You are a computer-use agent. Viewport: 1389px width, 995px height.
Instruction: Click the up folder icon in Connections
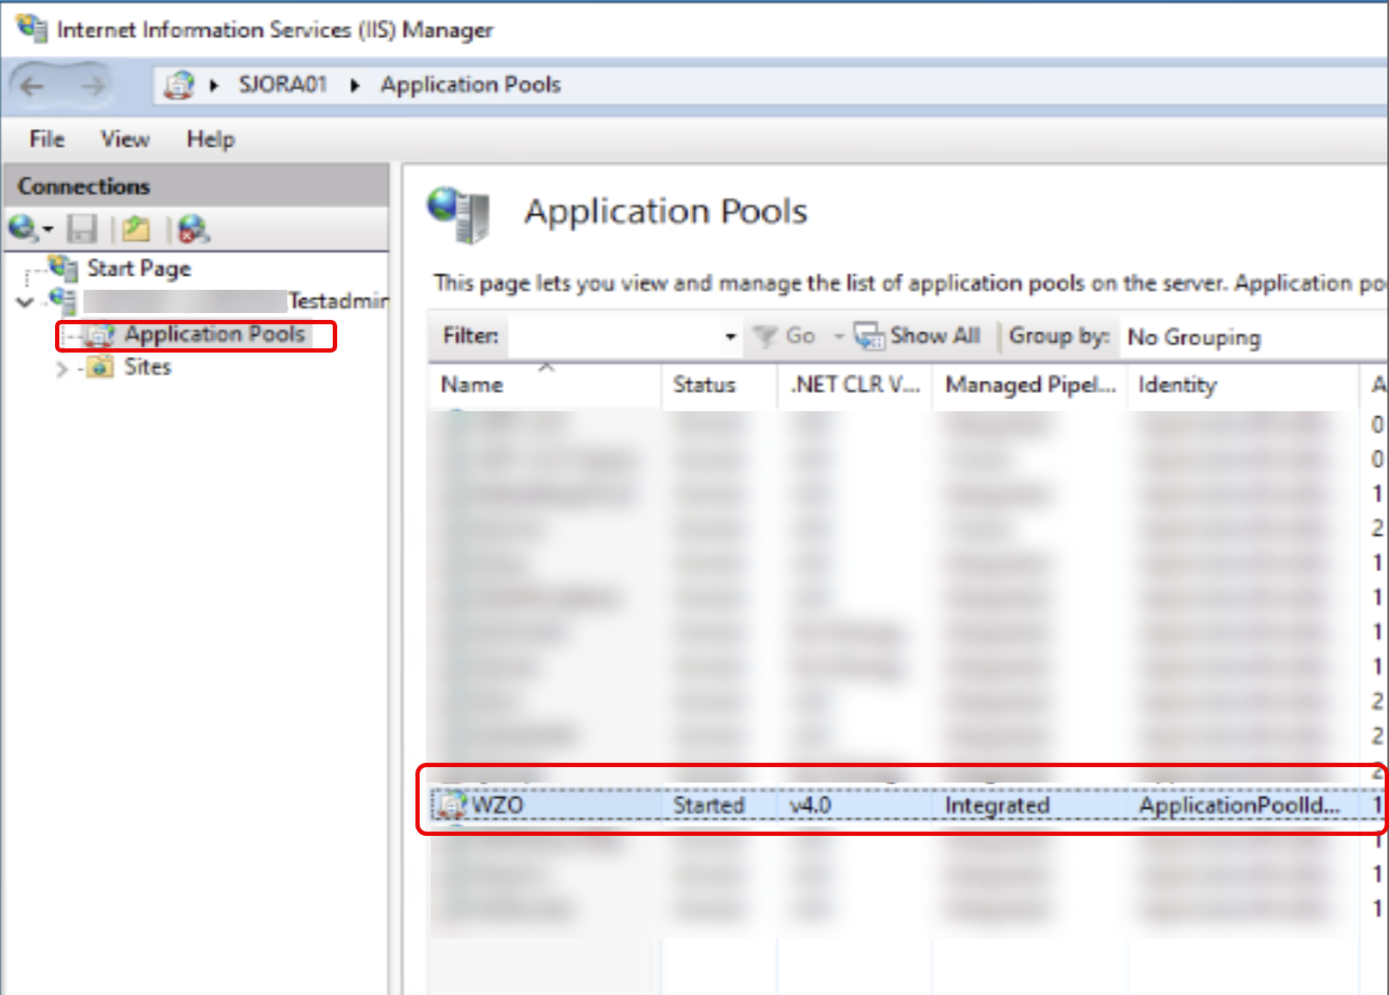pyautogui.click(x=135, y=229)
